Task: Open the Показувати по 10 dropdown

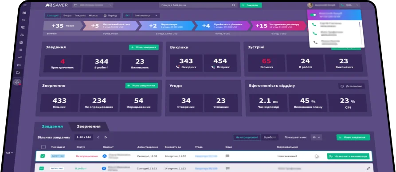Action: point(316,137)
